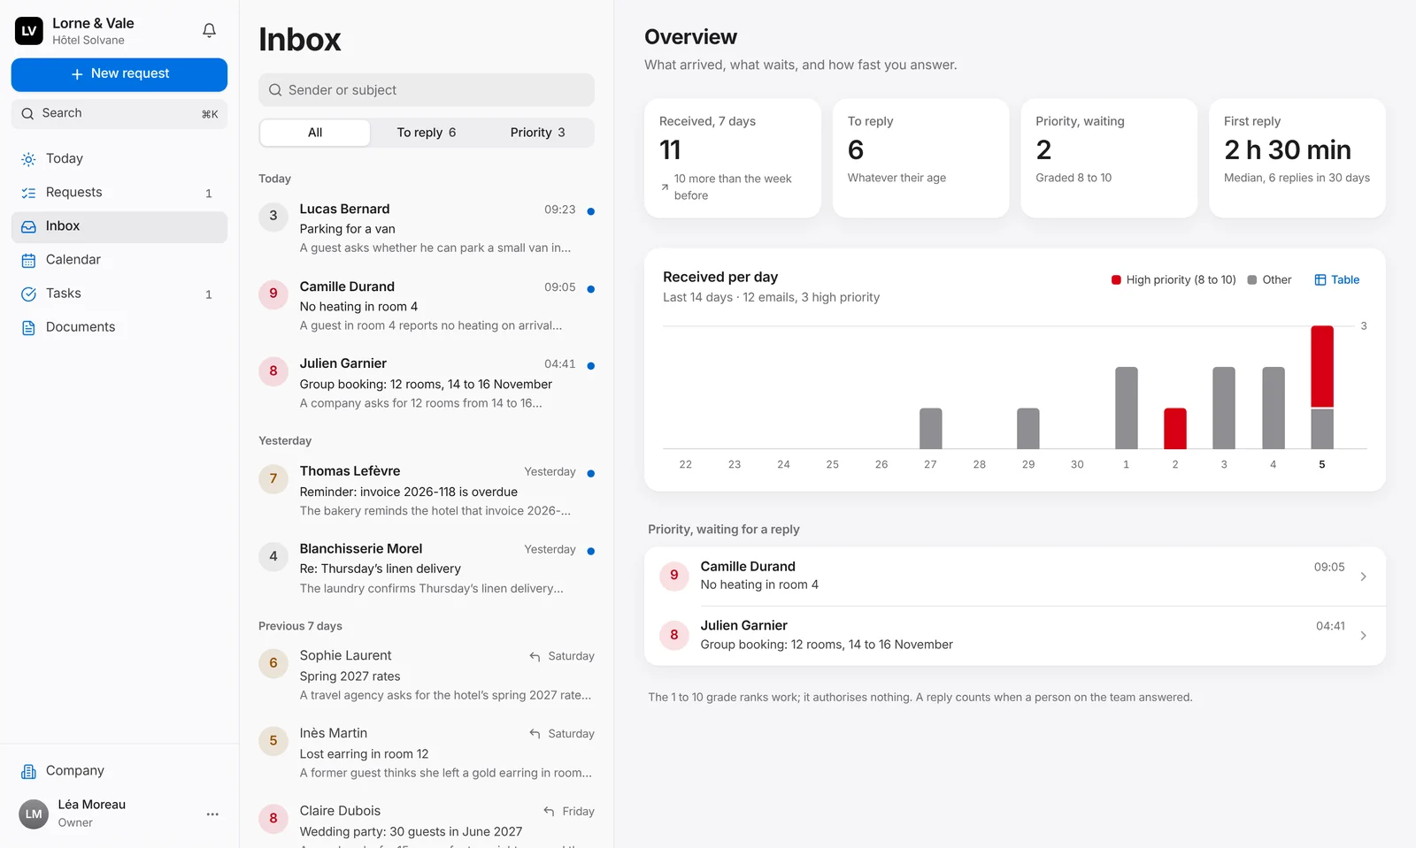Image resolution: width=1416 pixels, height=848 pixels.
Task: Click the LV workspace logo
Action: [28, 30]
